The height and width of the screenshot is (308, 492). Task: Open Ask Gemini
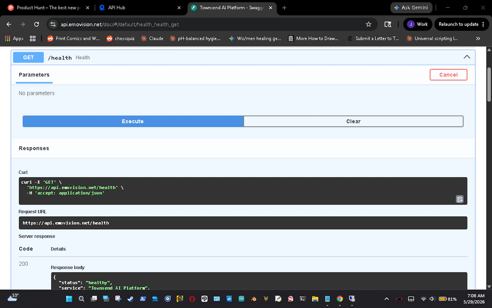tap(411, 8)
